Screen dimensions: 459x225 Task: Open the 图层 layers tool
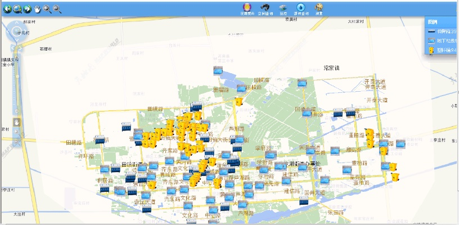point(283,8)
